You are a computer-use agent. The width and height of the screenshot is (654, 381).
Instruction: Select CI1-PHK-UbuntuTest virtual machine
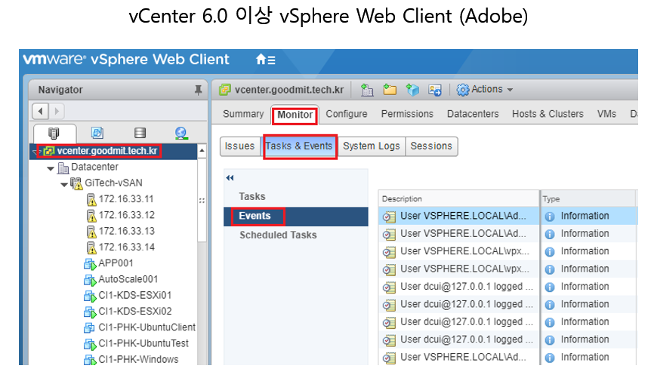143,343
